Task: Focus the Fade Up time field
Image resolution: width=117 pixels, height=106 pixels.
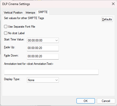Action: tap(43, 48)
